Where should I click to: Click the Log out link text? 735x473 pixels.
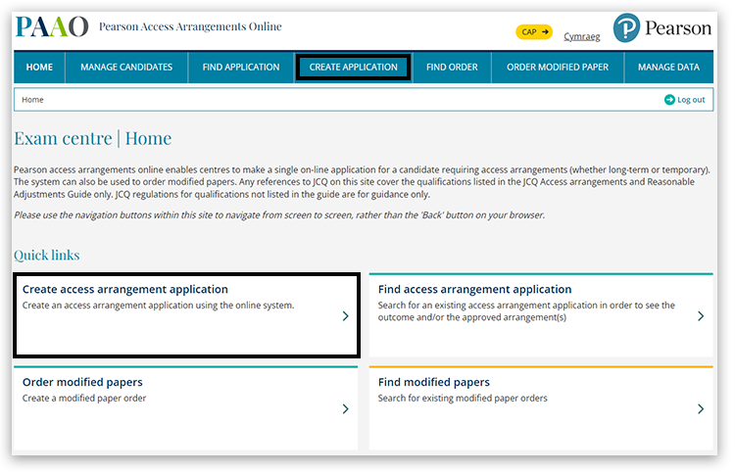point(691,100)
